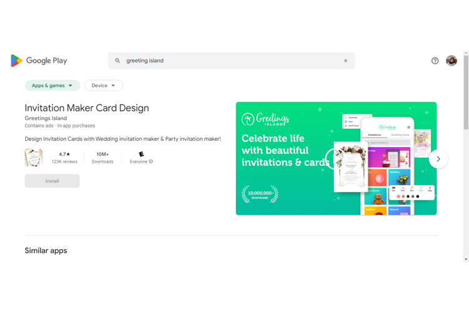
Task: Open the Help center question mark icon
Action: click(x=435, y=61)
